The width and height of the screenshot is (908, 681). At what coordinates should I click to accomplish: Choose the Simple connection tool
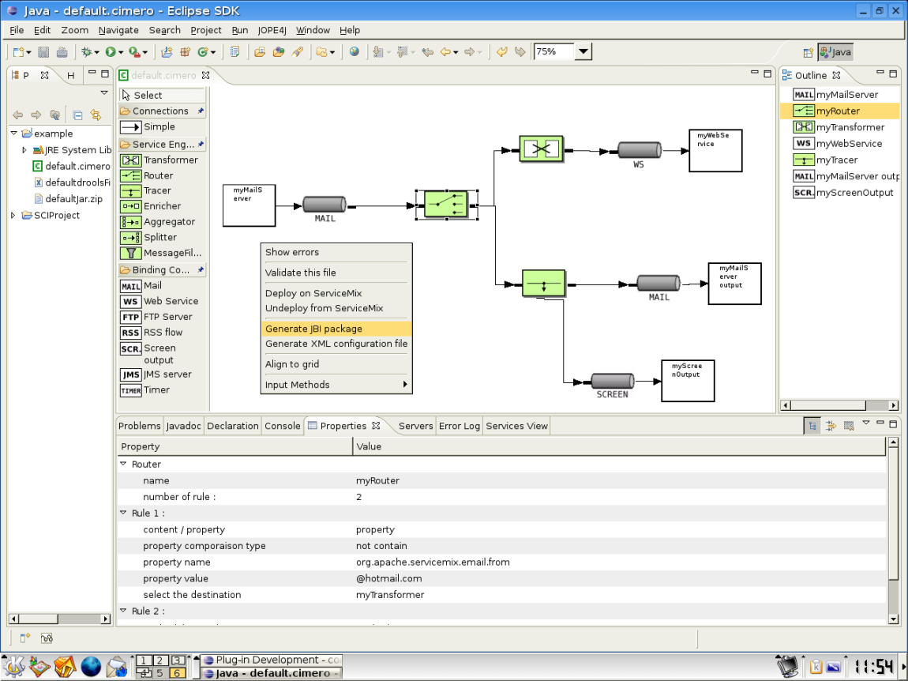(148, 127)
